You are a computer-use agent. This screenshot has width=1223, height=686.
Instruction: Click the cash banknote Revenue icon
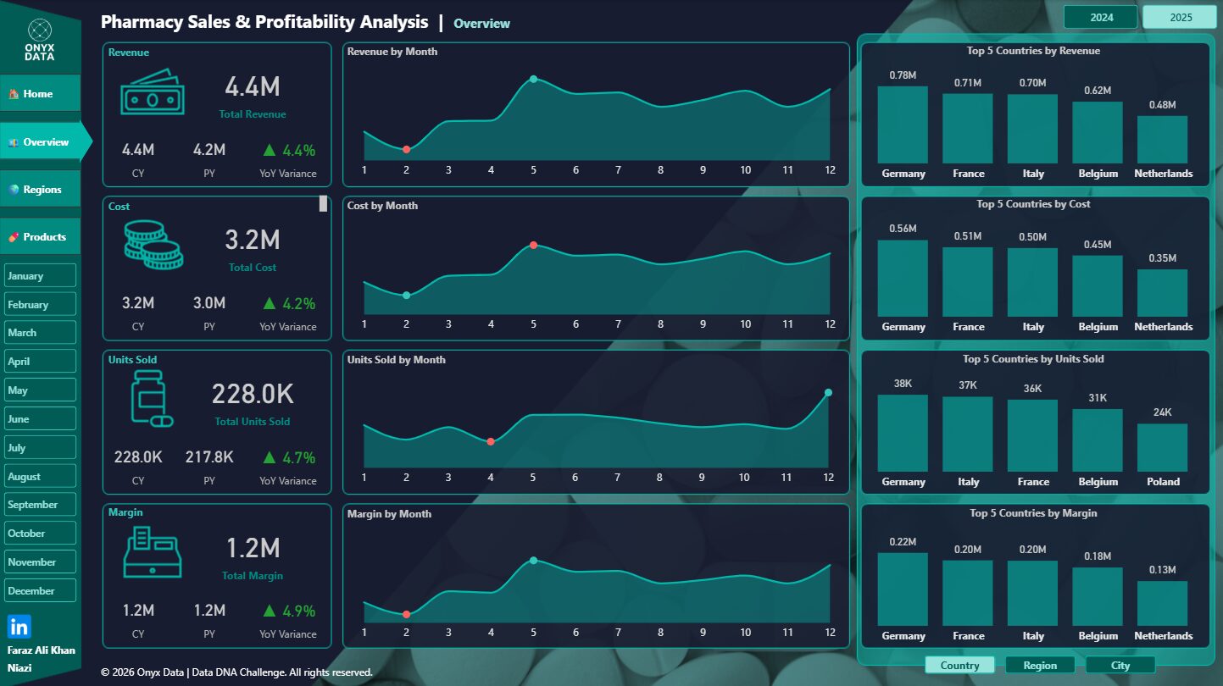153,97
